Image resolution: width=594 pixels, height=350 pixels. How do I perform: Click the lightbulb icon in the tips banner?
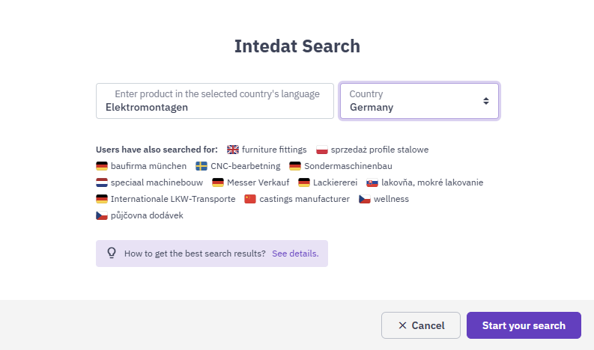[112, 253]
